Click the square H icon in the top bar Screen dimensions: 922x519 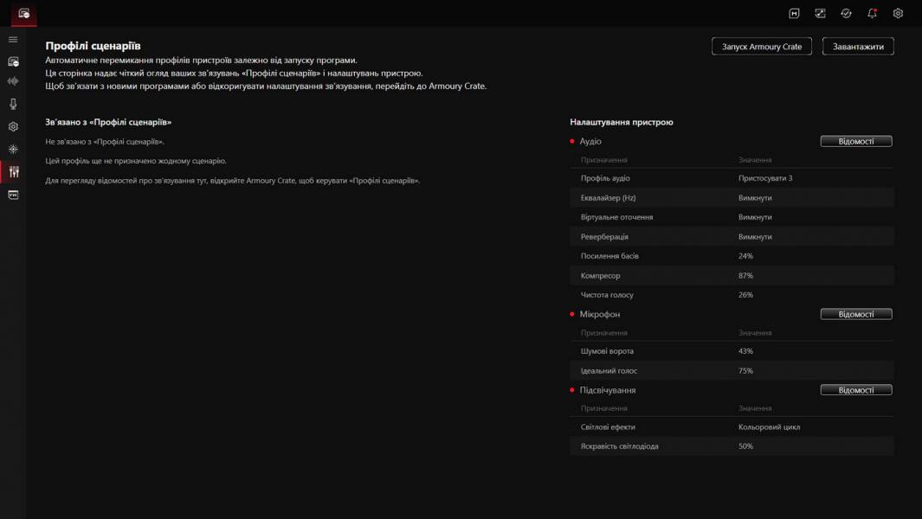click(794, 14)
